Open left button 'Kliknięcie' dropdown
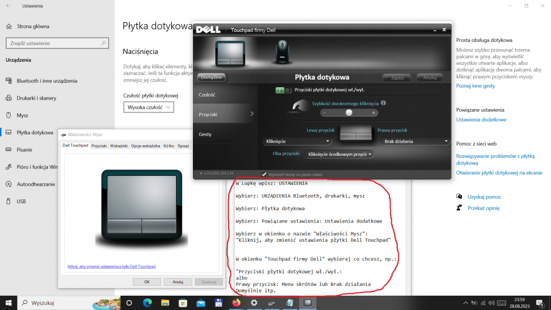551x310 pixels. [x=298, y=142]
